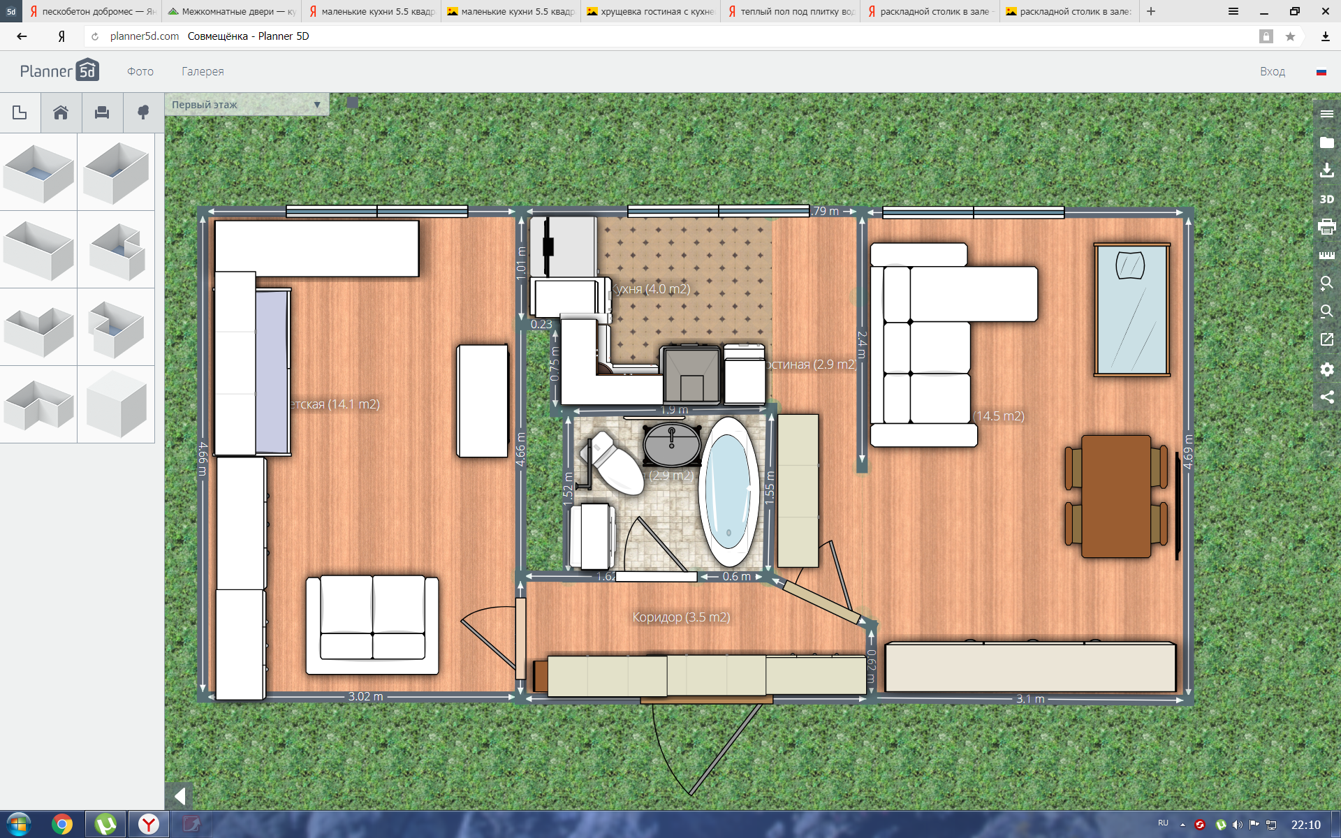Change language via Russian flag
Viewport: 1341px width, 838px height.
click(1321, 72)
